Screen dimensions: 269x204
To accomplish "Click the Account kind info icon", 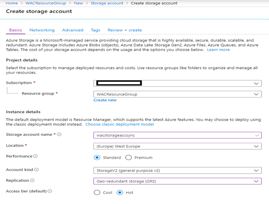I will 36,170.
